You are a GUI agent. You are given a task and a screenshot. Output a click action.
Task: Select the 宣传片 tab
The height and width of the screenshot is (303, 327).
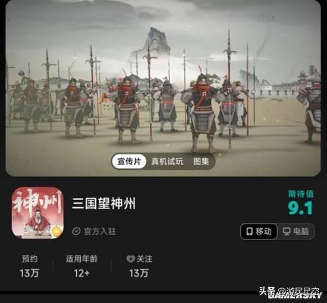tap(129, 161)
